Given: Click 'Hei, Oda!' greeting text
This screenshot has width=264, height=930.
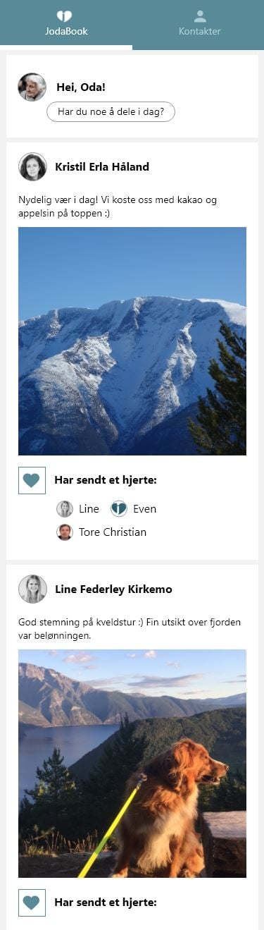Looking at the screenshot, I should [80, 87].
